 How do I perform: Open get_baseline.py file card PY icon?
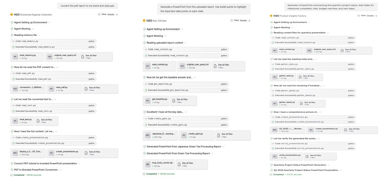148,101
